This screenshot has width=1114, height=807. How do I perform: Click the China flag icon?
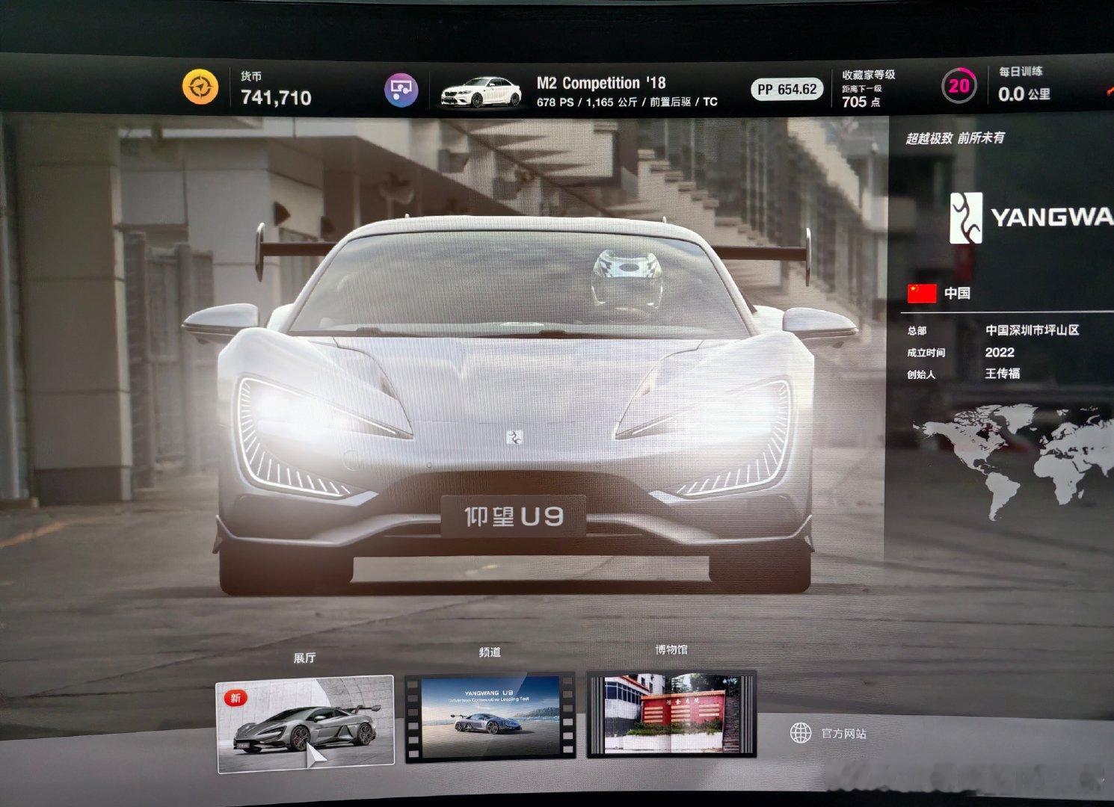(922, 293)
